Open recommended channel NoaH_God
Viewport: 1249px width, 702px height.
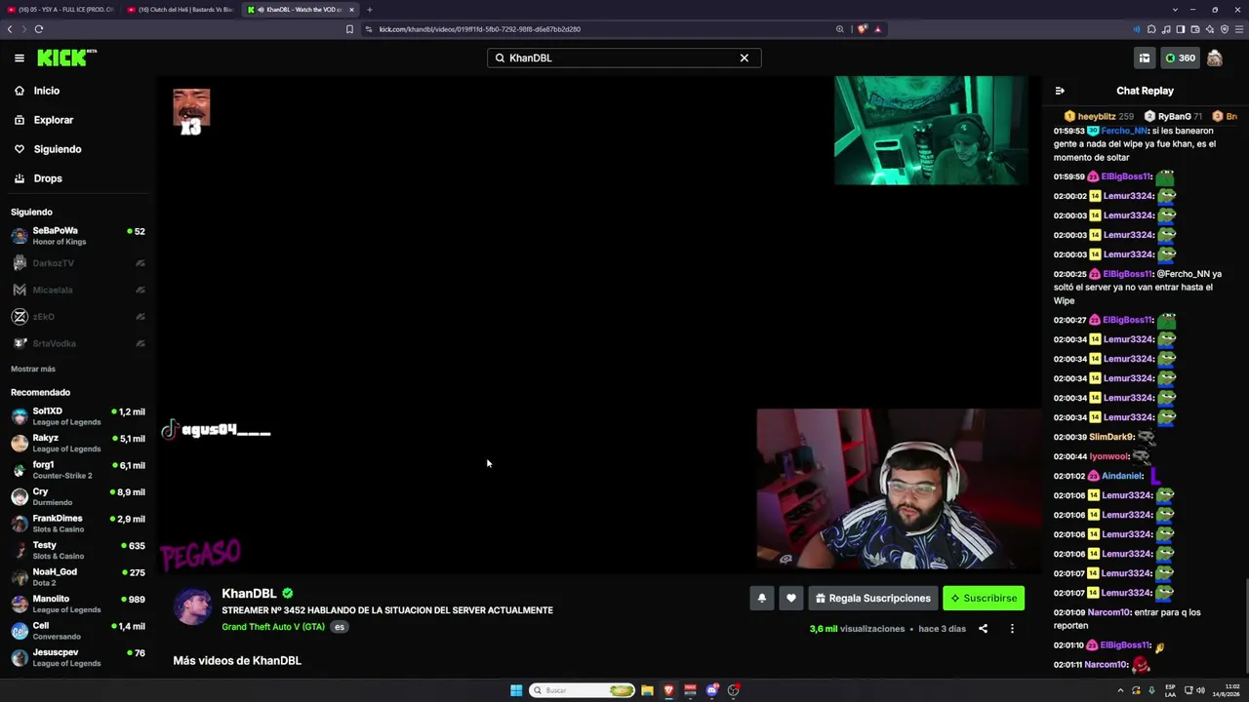tap(78, 577)
